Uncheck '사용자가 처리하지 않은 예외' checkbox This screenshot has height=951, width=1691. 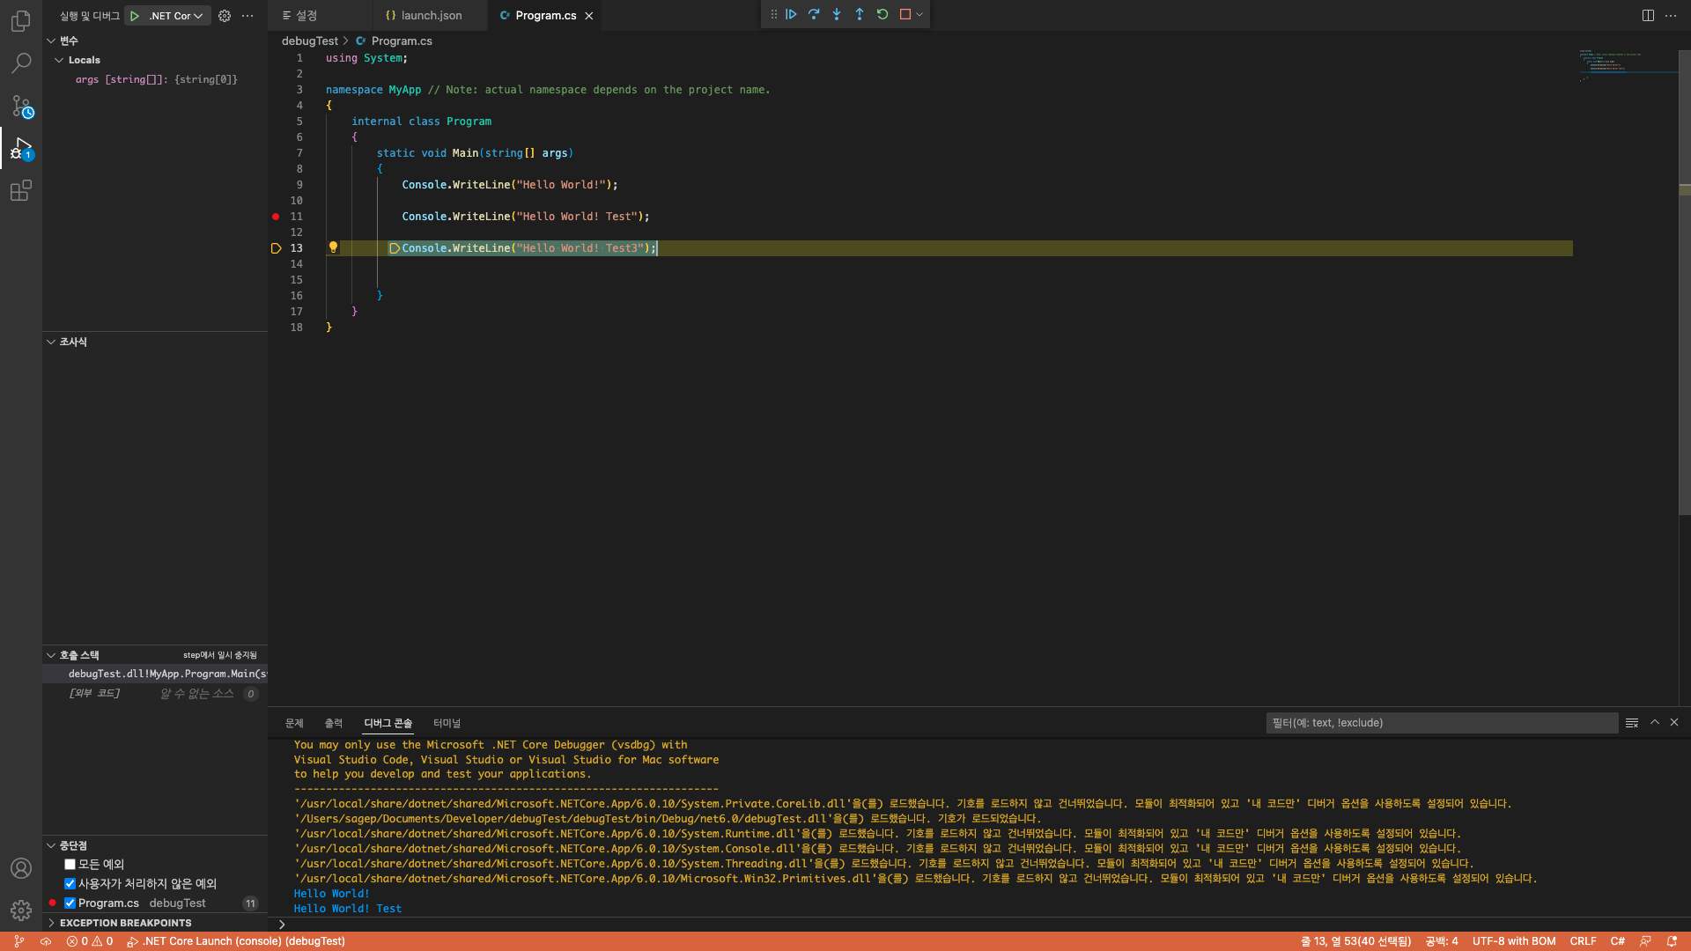pos(70,883)
